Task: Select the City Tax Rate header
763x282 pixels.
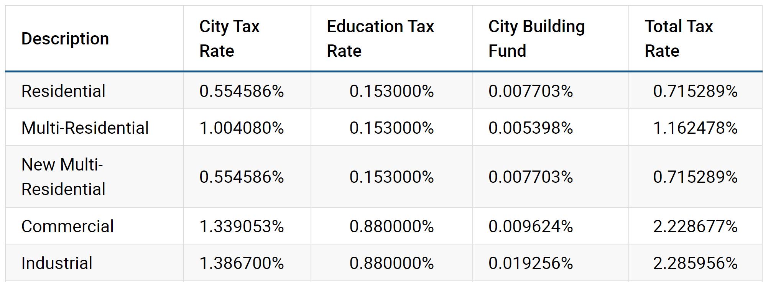Action: [229, 39]
